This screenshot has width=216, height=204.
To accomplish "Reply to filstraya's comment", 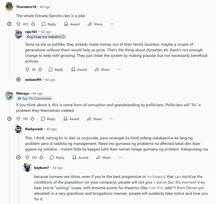I will click(x=48, y=119).
